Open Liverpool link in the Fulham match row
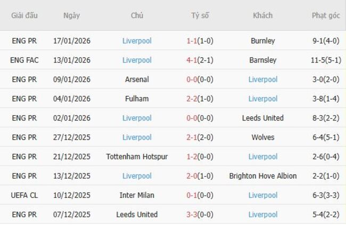 tap(262, 99)
